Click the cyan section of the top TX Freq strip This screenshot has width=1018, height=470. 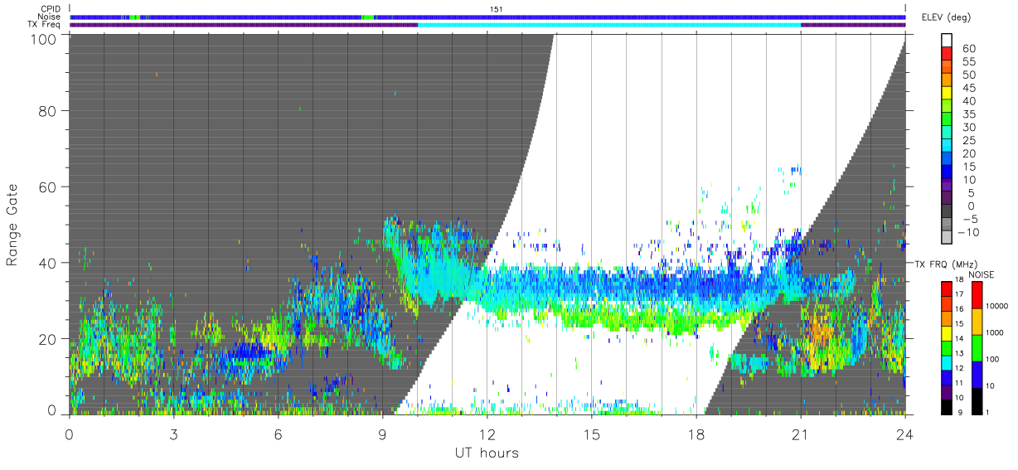coord(609,25)
